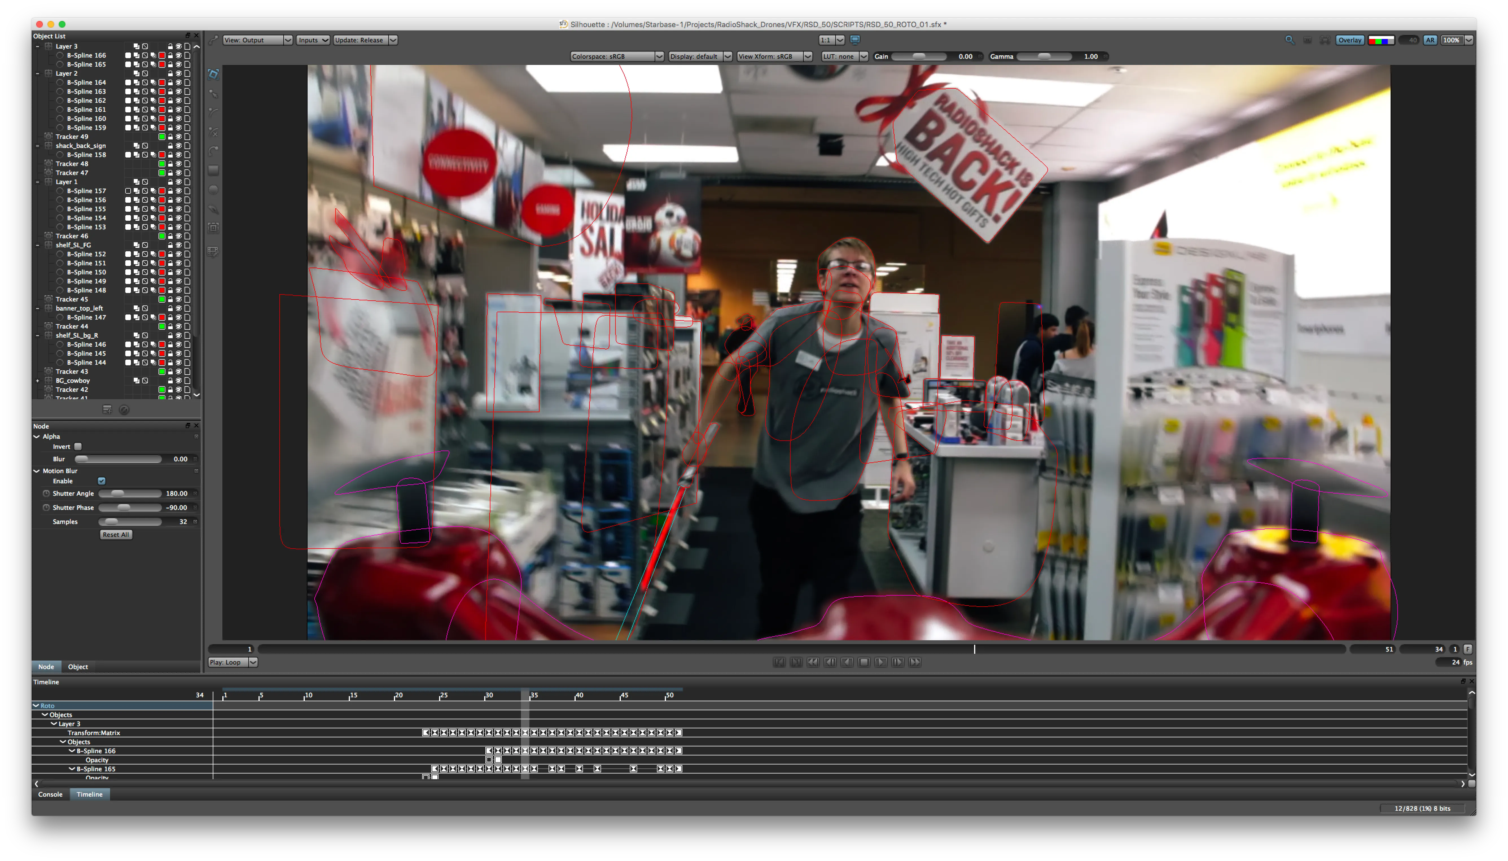Play the clip backward
Viewport: 1508px width, 861px height.
click(x=847, y=662)
